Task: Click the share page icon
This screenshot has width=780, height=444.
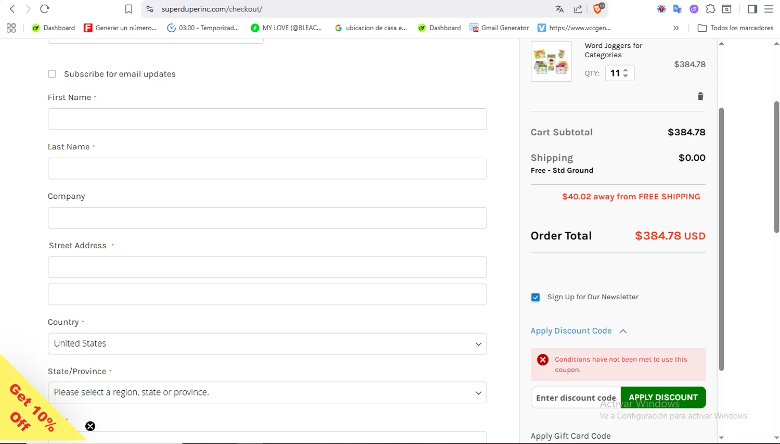Action: (x=578, y=9)
